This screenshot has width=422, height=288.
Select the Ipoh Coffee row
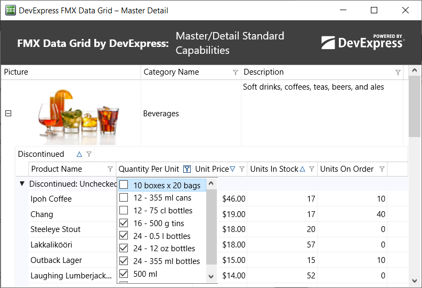[x=72, y=199]
